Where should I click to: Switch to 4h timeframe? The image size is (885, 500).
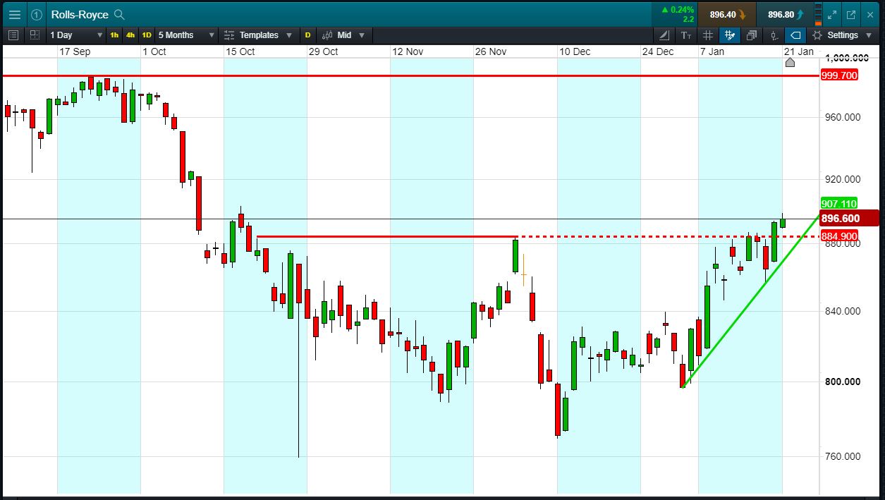(x=130, y=35)
